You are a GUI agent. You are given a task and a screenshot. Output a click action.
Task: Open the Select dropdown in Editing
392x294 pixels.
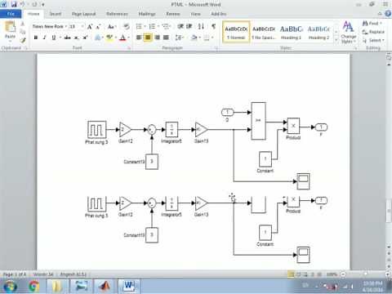[x=373, y=40]
